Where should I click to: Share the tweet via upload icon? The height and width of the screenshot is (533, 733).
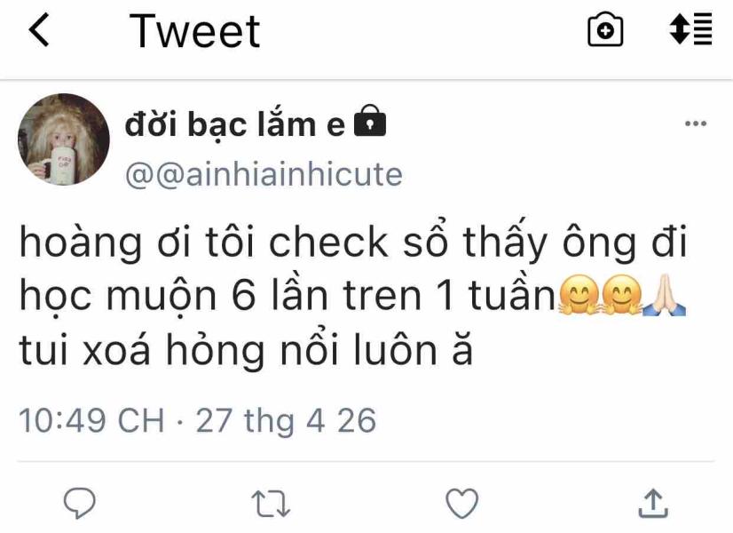tap(653, 503)
